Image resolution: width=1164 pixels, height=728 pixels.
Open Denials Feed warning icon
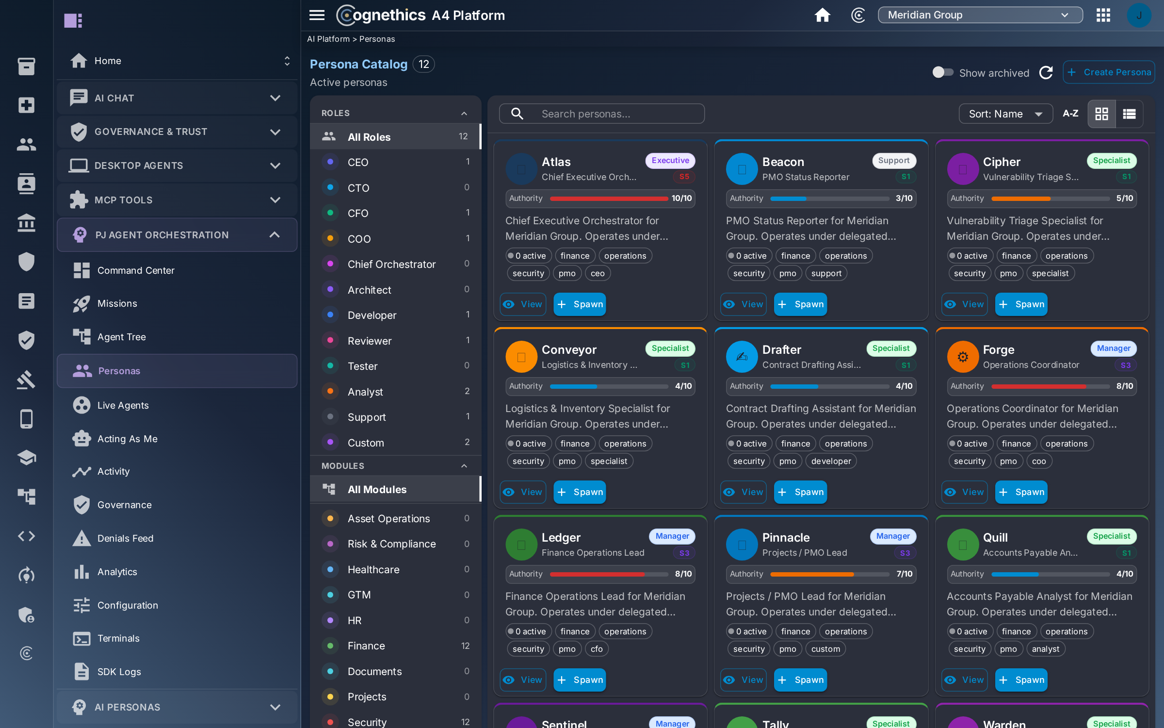pos(81,538)
